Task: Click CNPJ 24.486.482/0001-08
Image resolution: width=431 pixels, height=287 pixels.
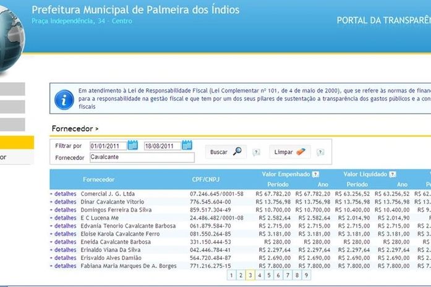Action: pyautogui.click(x=216, y=218)
